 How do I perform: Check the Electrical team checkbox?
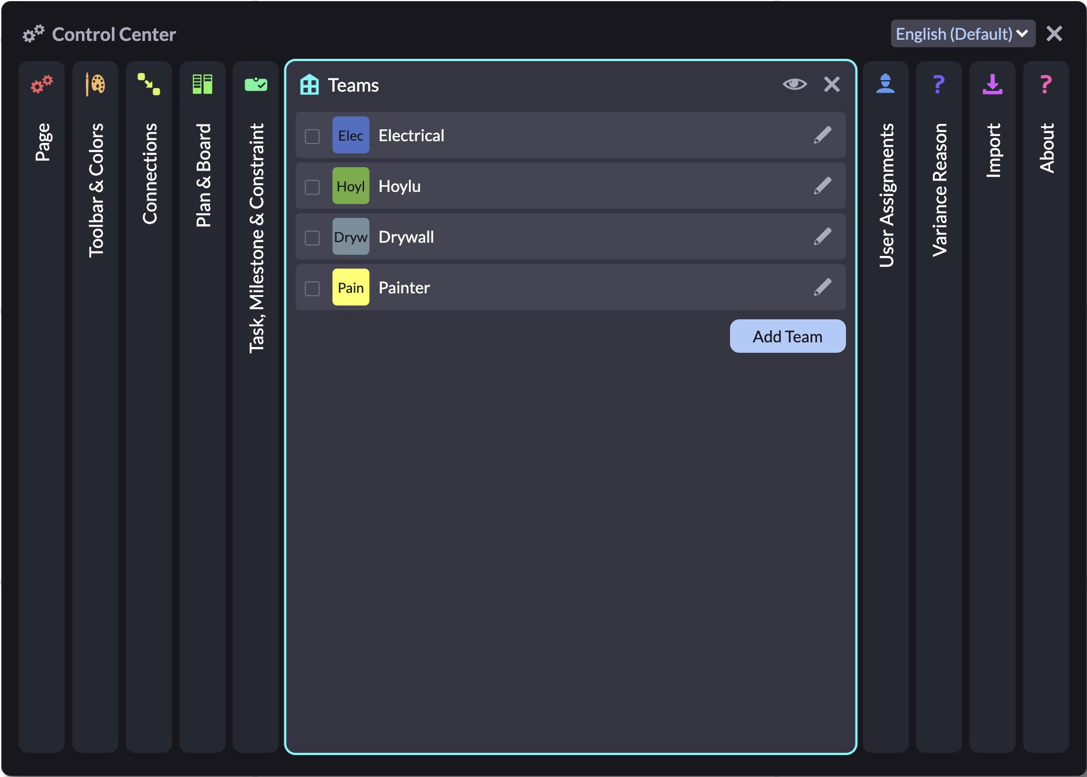pos(312,136)
